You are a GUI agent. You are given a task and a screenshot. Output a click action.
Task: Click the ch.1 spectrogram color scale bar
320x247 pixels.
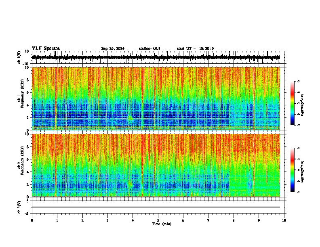[x=292, y=103]
